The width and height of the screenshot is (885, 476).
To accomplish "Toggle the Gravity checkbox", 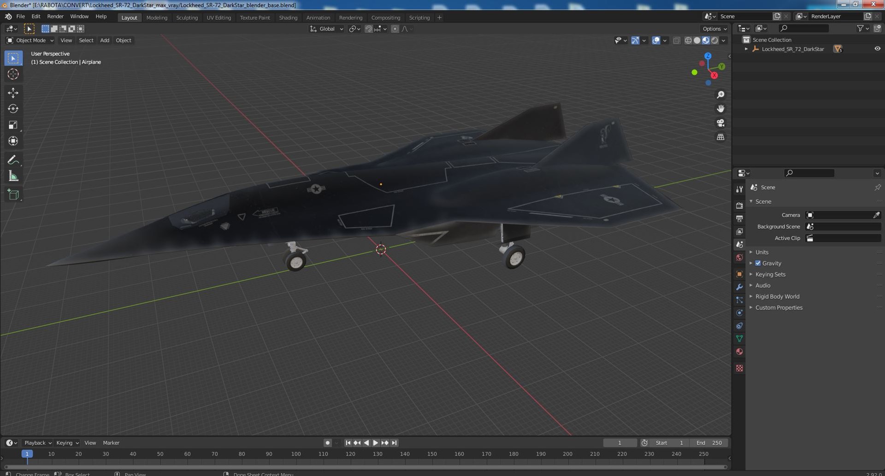I will 758,263.
